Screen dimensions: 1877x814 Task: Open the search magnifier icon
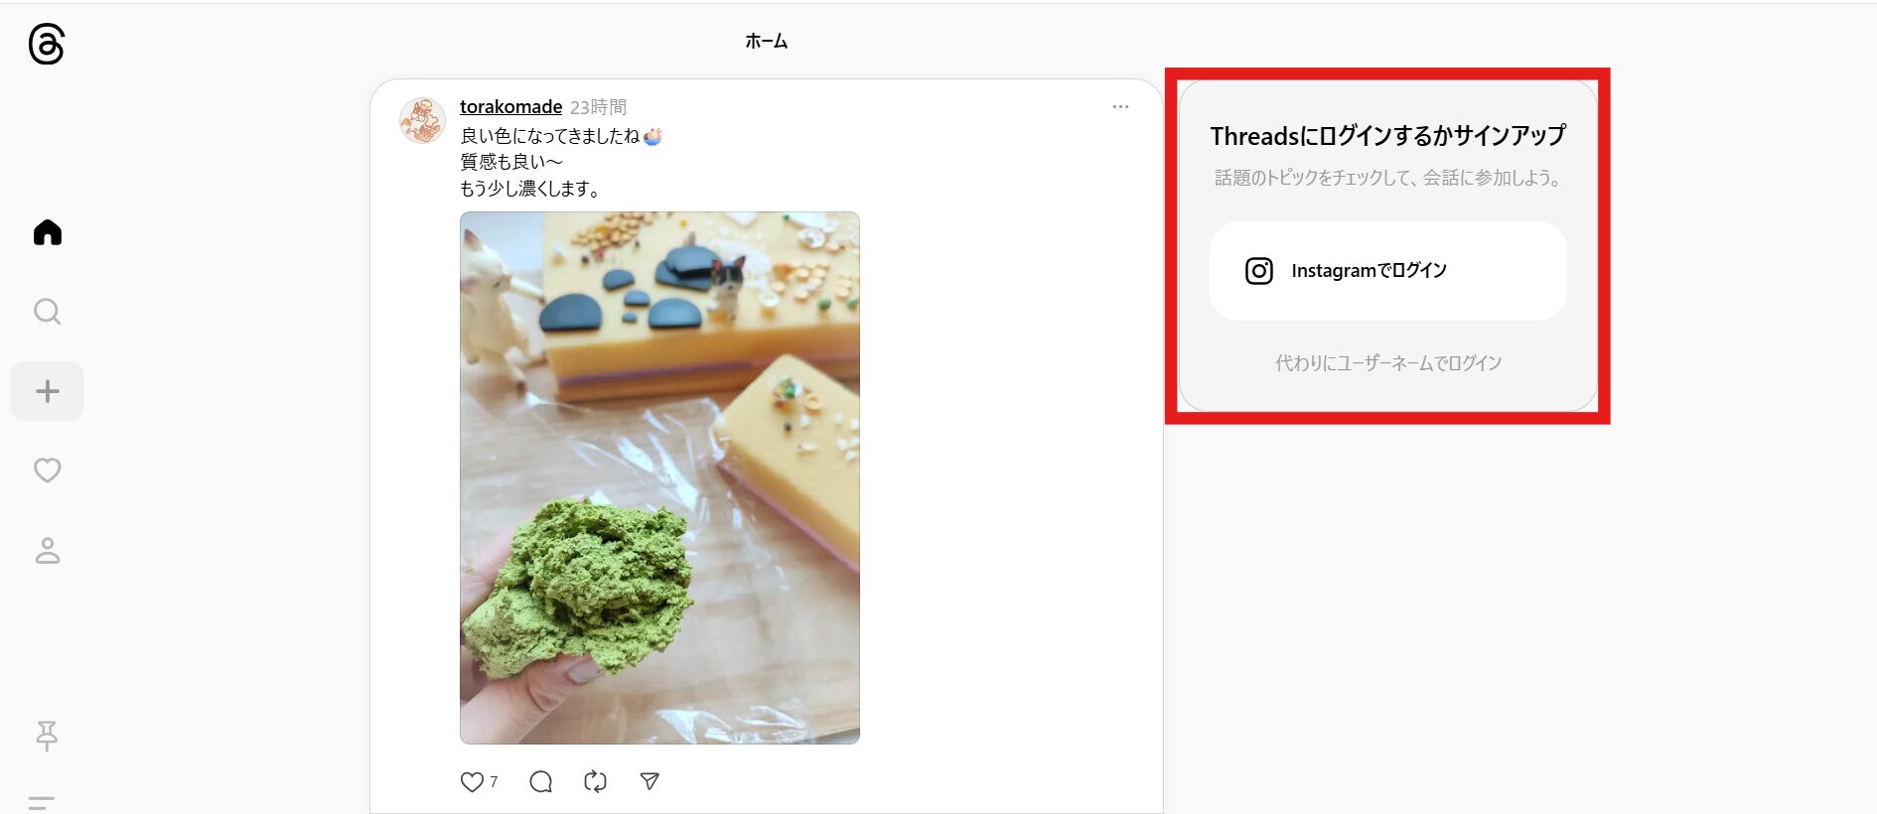pos(48,312)
